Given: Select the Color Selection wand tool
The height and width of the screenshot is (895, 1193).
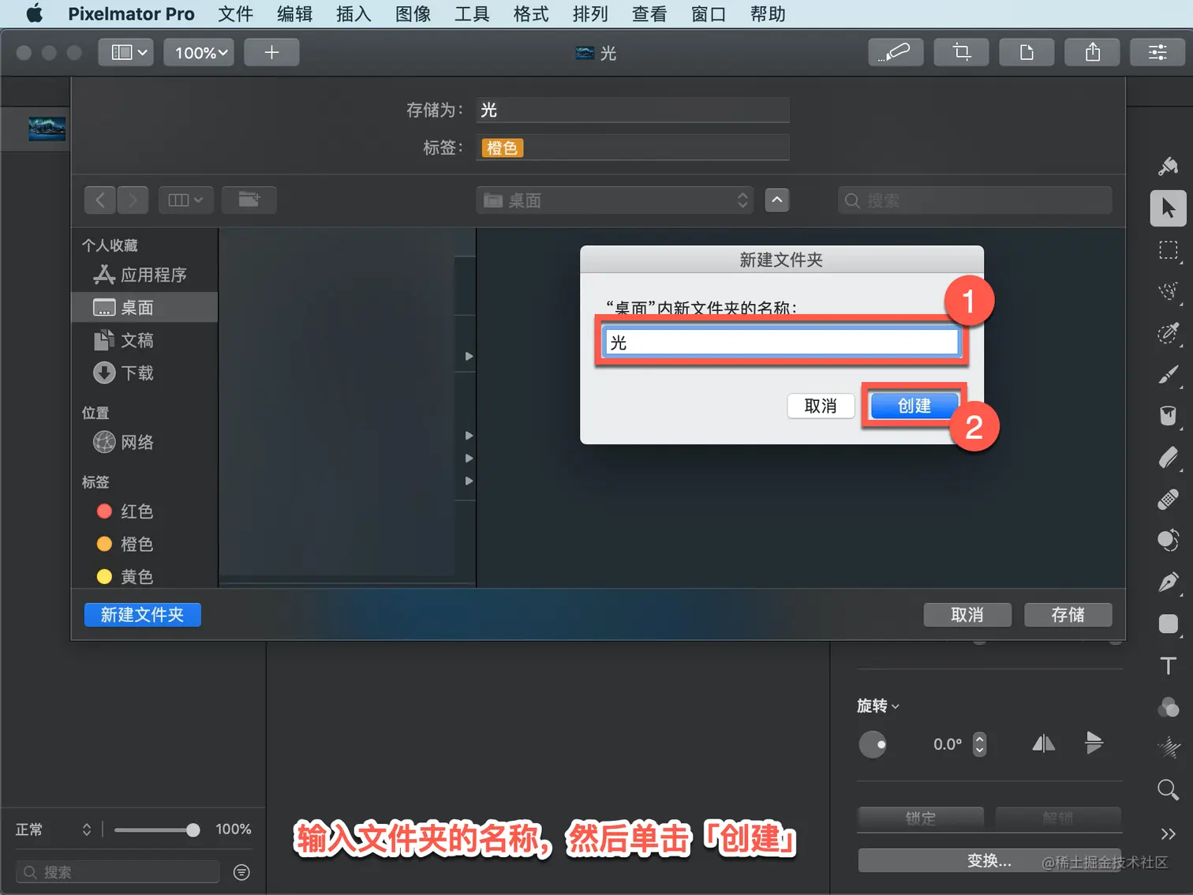Looking at the screenshot, I should point(1169,333).
